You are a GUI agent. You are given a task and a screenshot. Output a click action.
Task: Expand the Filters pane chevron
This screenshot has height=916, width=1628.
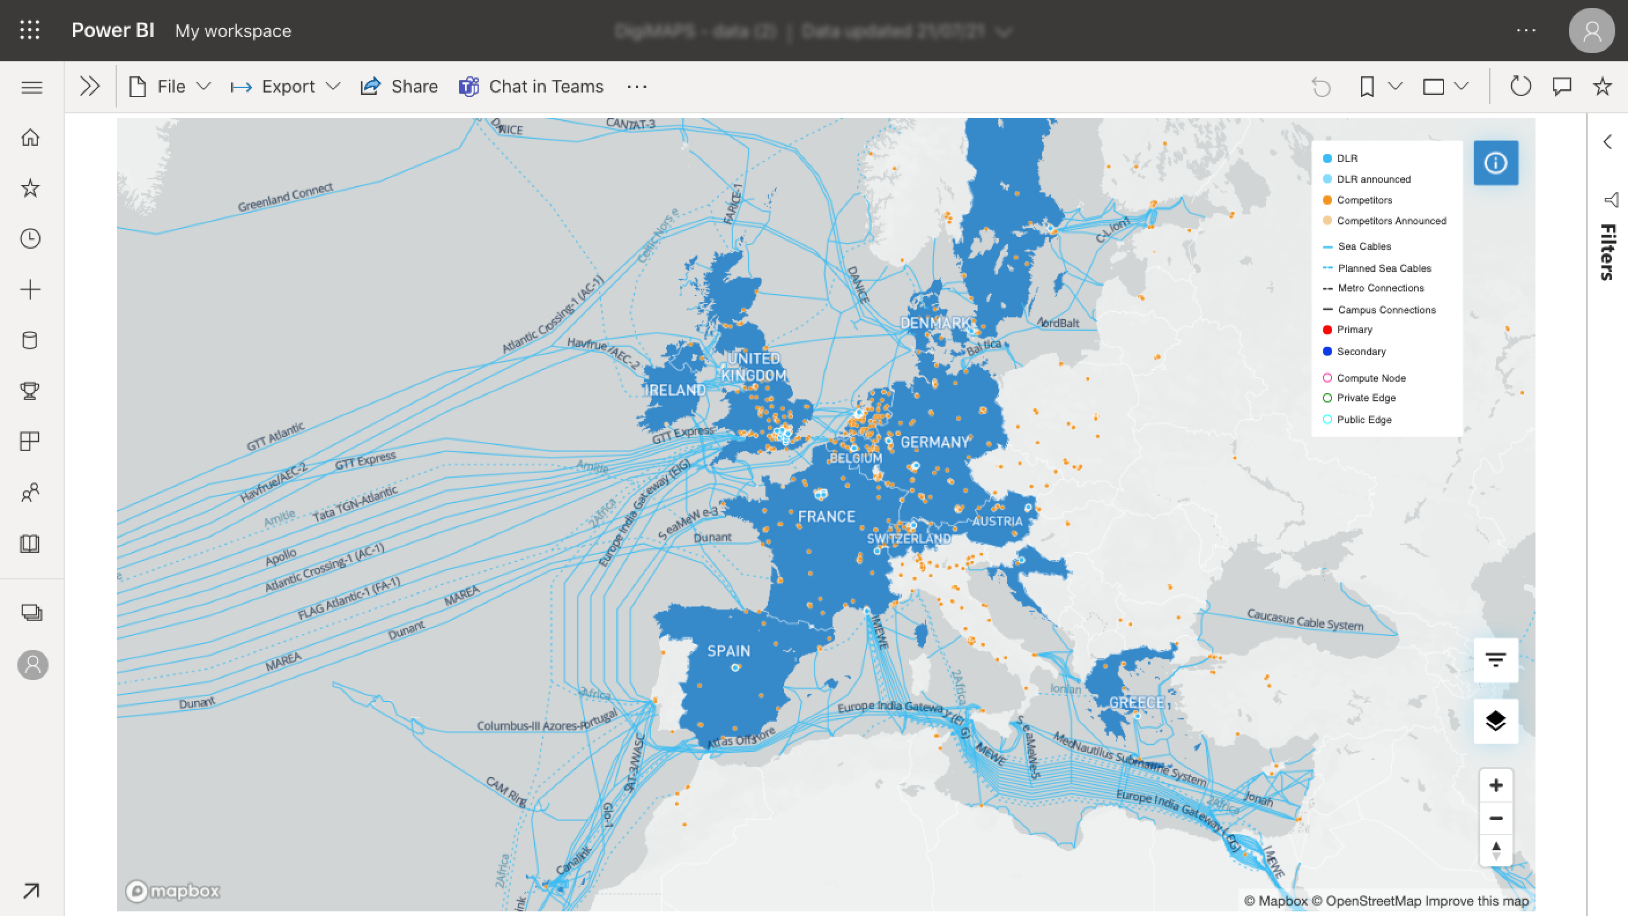(x=1608, y=142)
